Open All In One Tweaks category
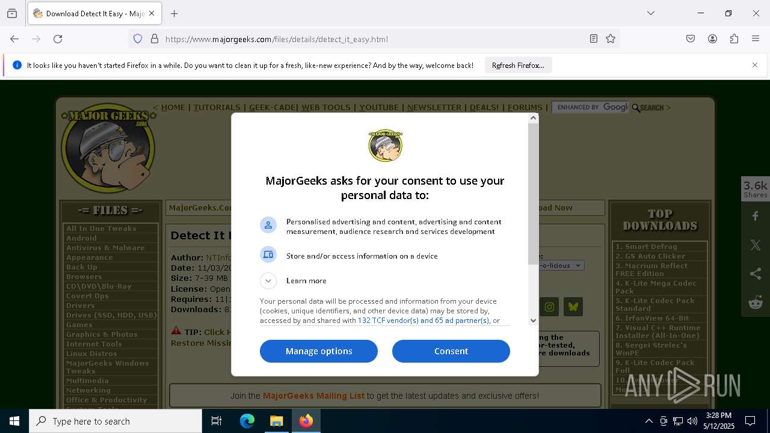The height and width of the screenshot is (433, 770). coord(101,229)
